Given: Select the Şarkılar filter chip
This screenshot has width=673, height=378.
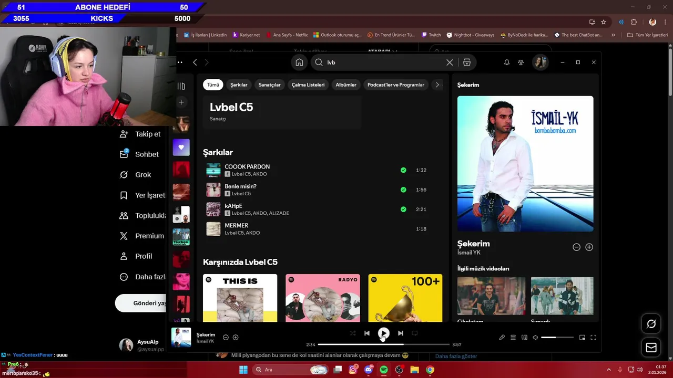Looking at the screenshot, I should click(x=239, y=85).
